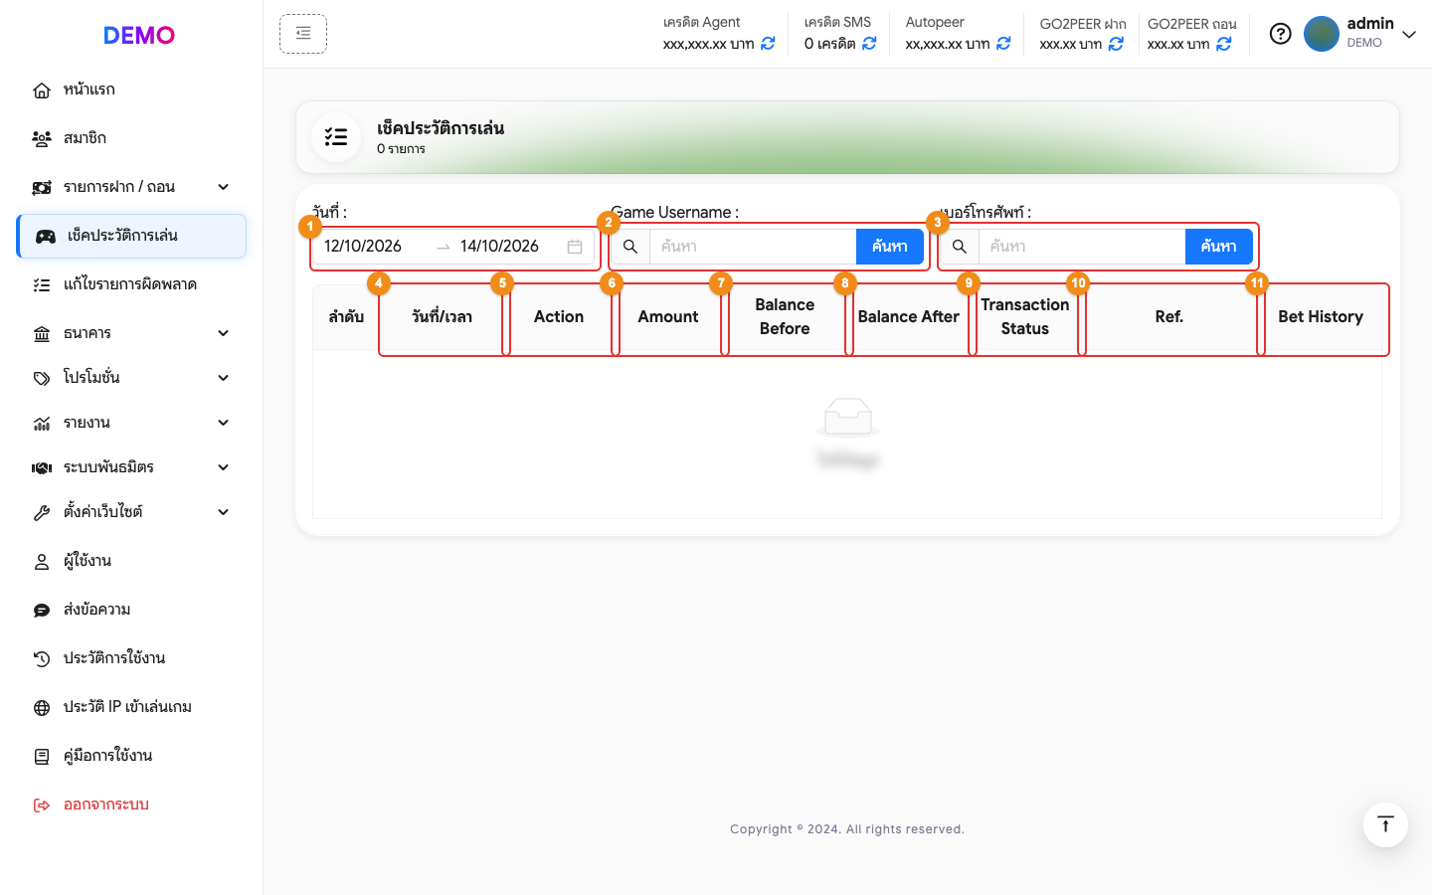Click the scroll to top button
The width and height of the screenshot is (1432, 895).
(1385, 824)
